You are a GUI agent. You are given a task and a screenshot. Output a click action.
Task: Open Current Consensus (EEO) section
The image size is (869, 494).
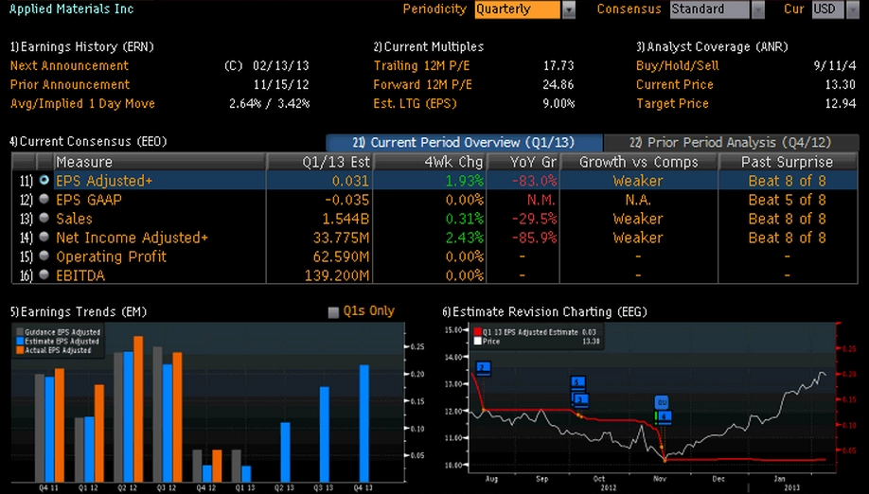pos(88,142)
